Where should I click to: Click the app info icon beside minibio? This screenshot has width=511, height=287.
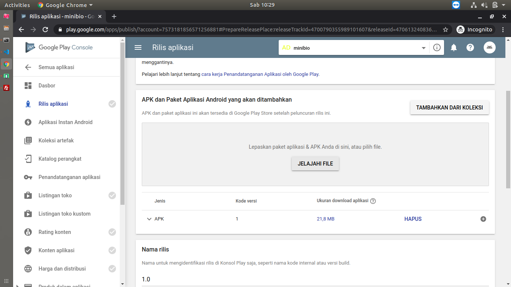437,47
